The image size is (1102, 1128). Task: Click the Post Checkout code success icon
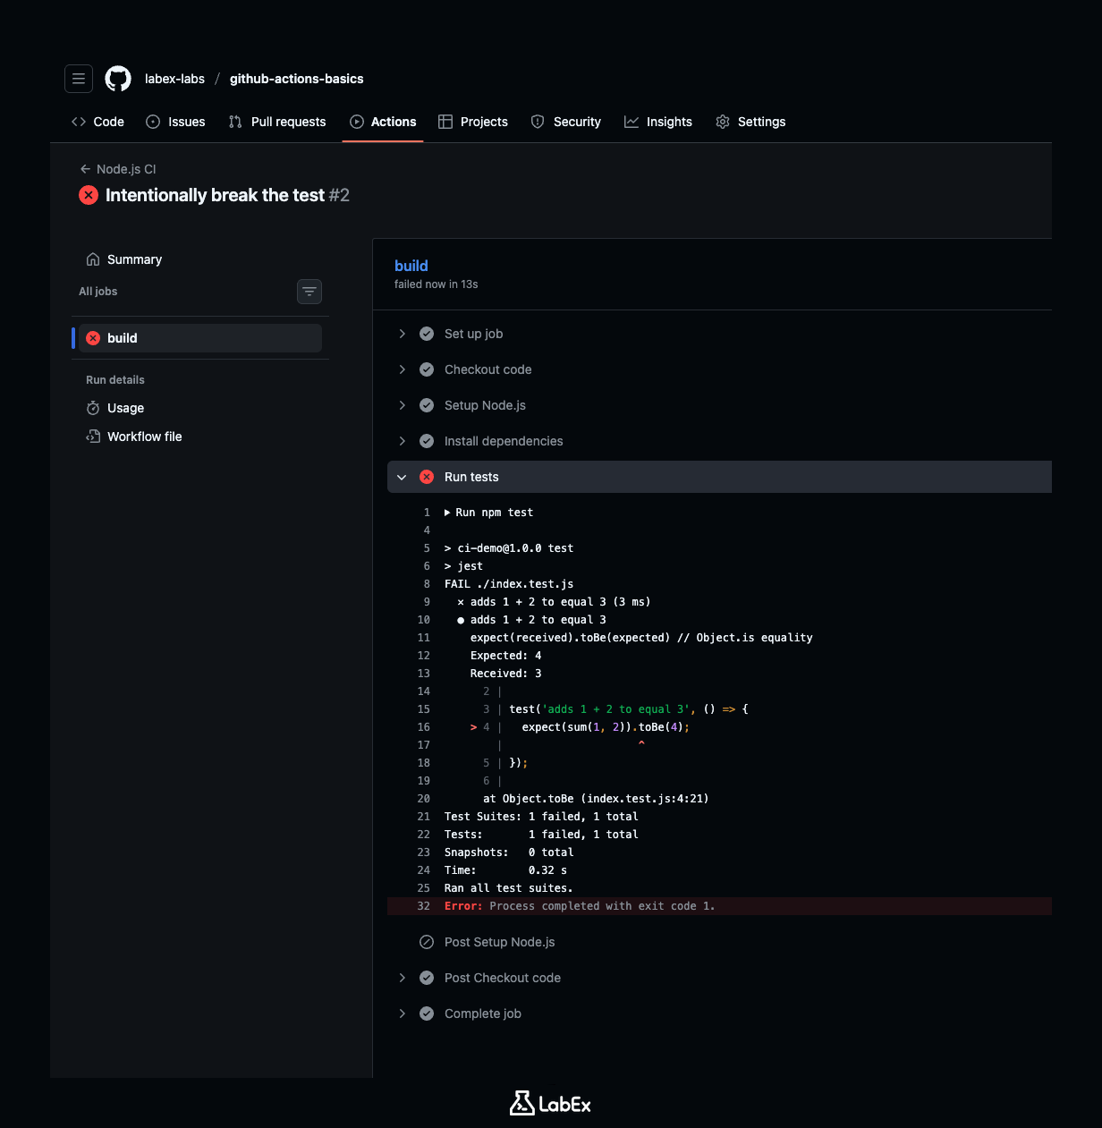427,978
